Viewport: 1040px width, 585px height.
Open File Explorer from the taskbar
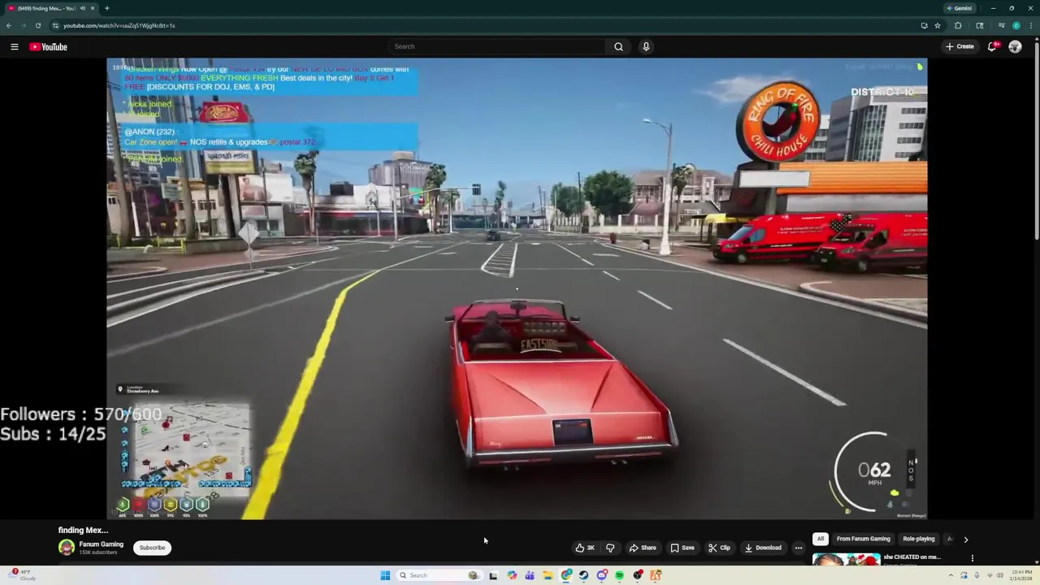[548, 575]
